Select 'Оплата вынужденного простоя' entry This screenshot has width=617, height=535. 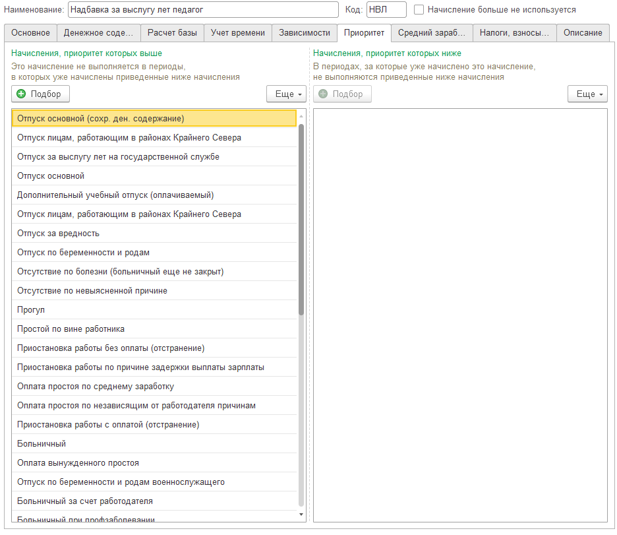(x=154, y=463)
